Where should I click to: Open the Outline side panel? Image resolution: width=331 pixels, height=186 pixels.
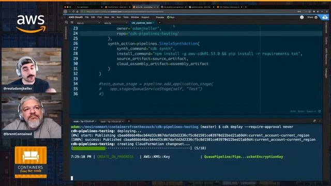(x=326, y=41)
